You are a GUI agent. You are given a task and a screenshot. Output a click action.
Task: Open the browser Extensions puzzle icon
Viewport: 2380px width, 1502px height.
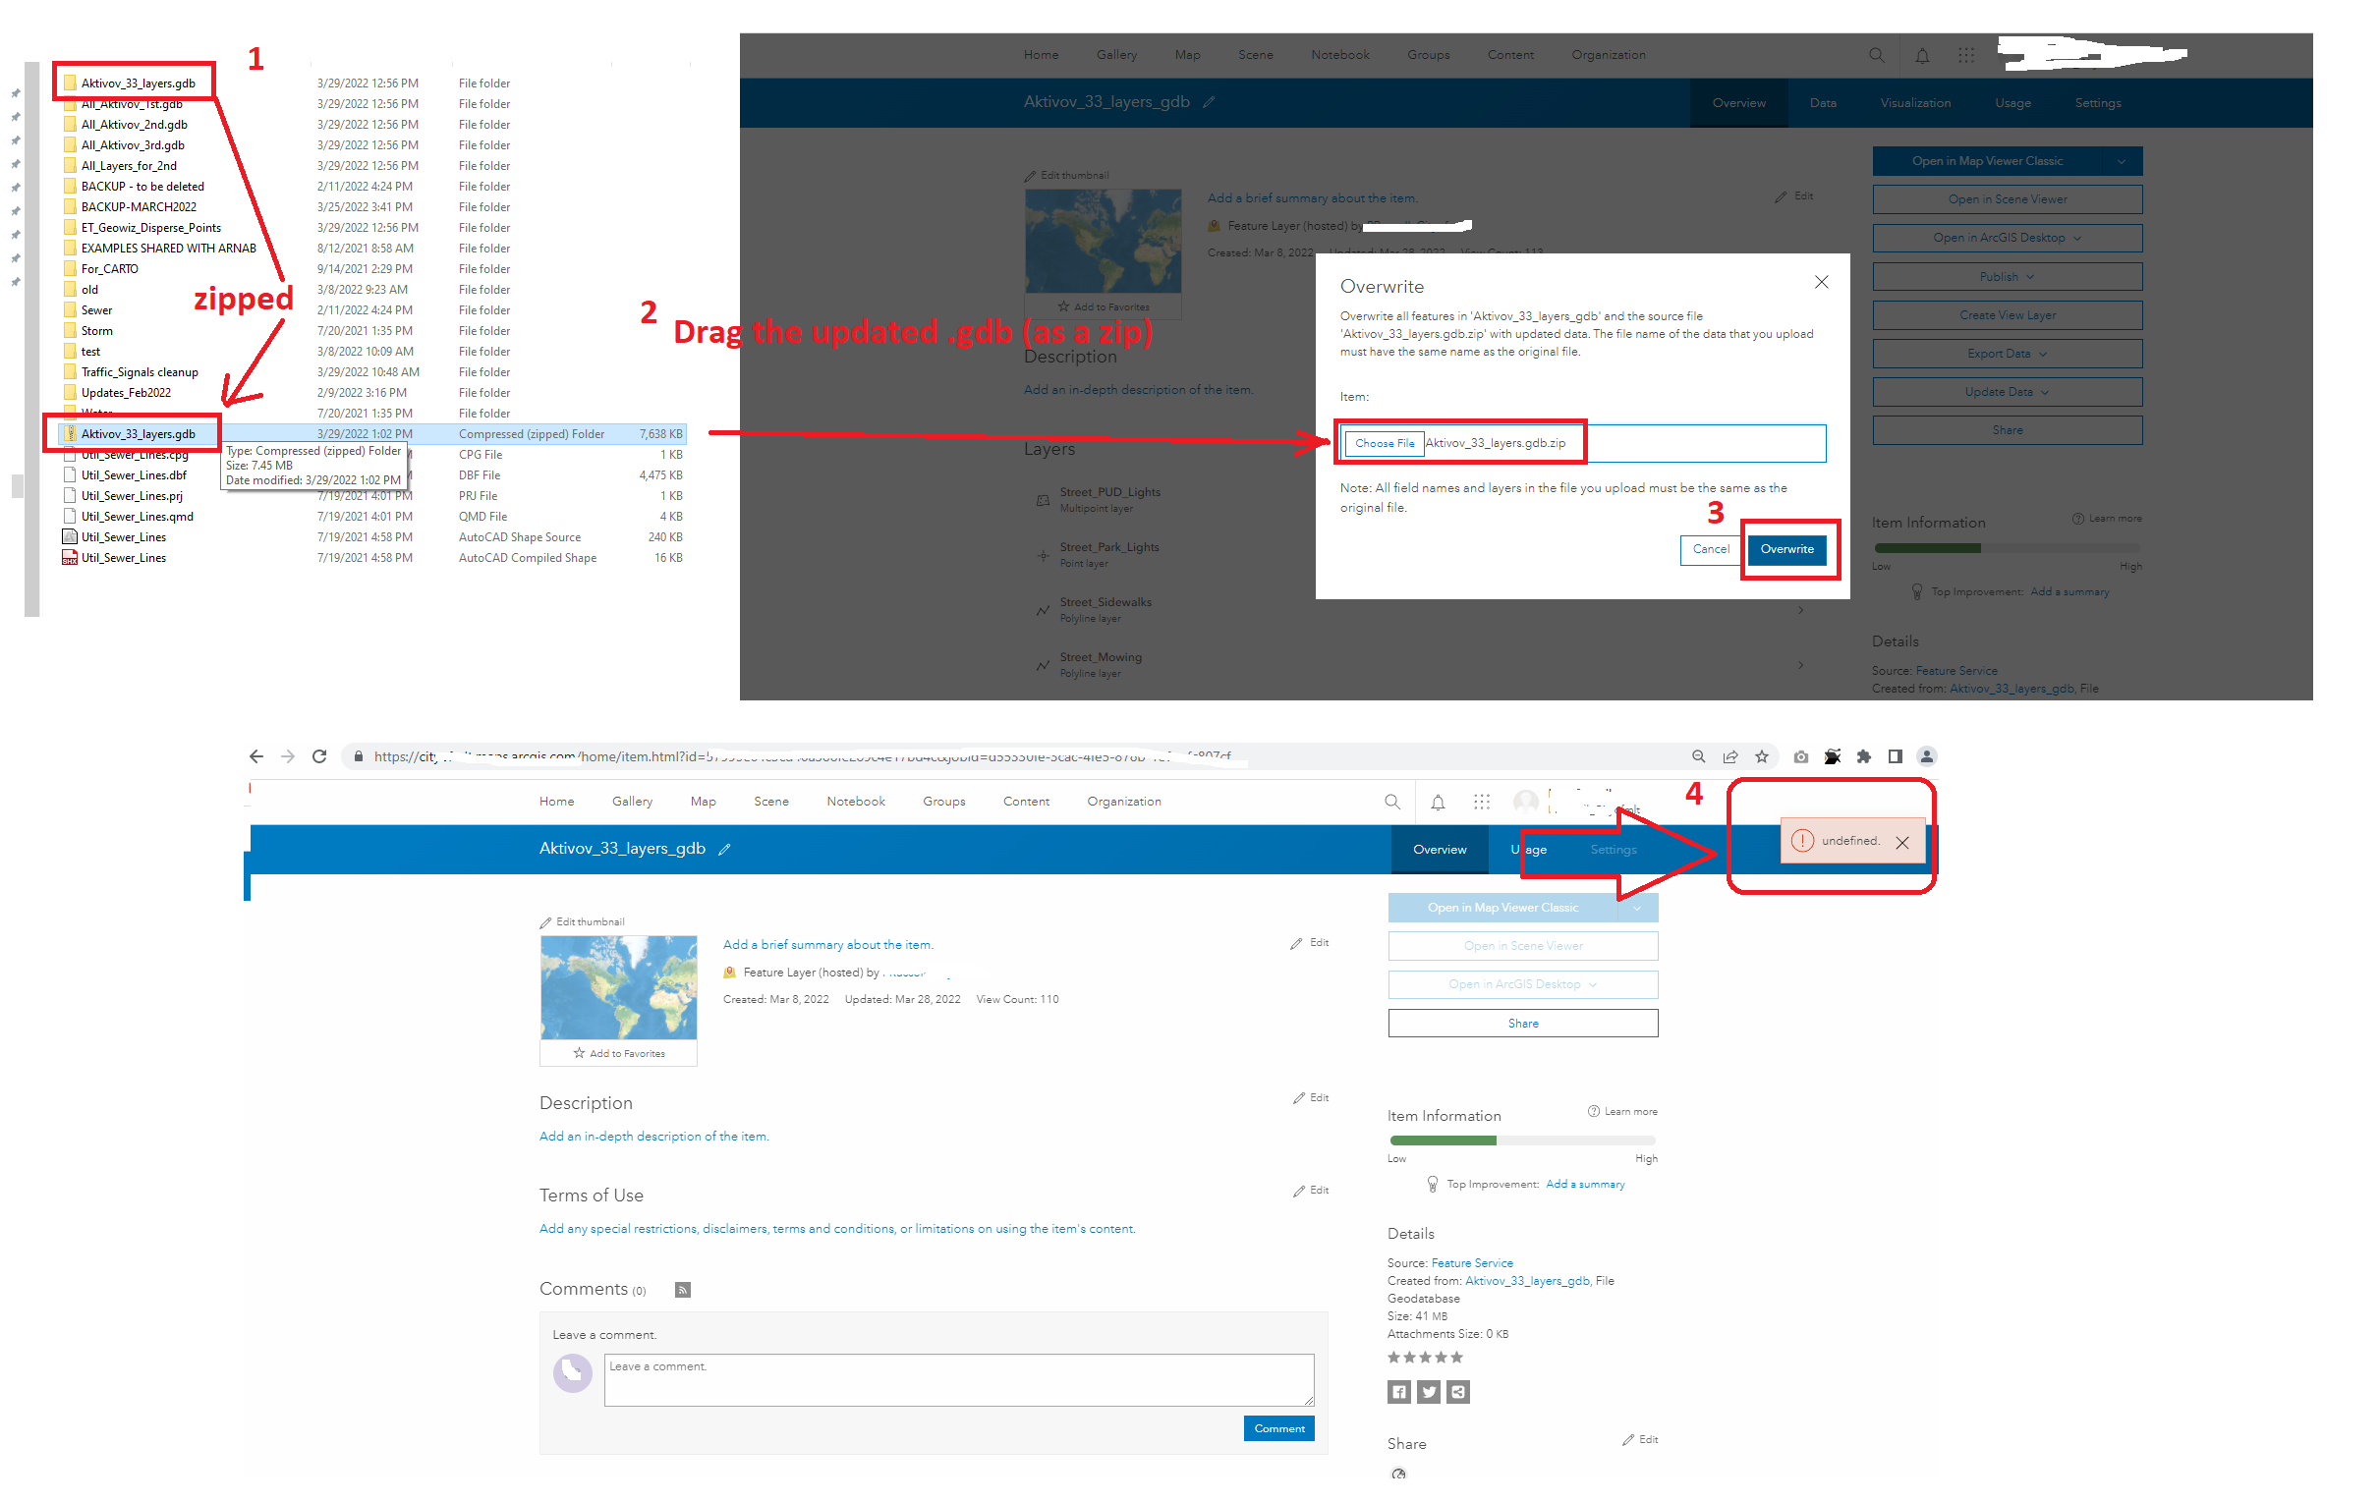[1863, 756]
